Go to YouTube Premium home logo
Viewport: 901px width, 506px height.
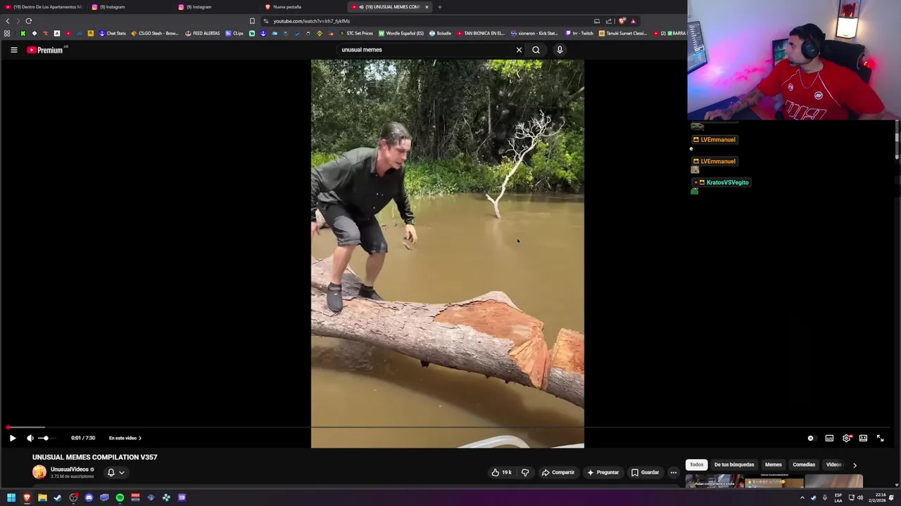click(x=46, y=50)
